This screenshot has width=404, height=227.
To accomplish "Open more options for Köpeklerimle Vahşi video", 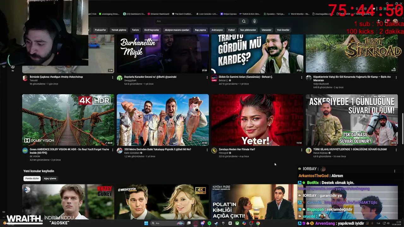I will pyautogui.click(x=396, y=77).
